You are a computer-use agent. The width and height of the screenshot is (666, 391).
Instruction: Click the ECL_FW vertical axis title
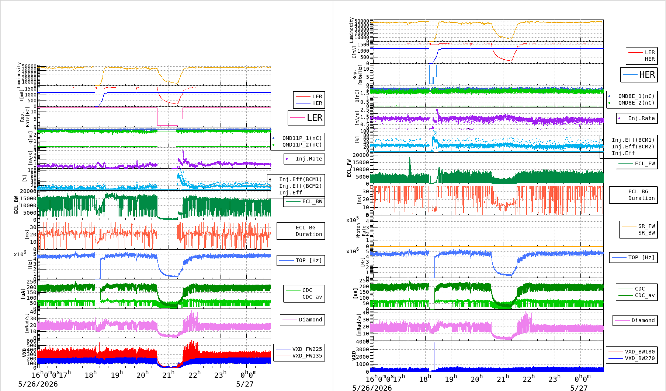pyautogui.click(x=349, y=168)
